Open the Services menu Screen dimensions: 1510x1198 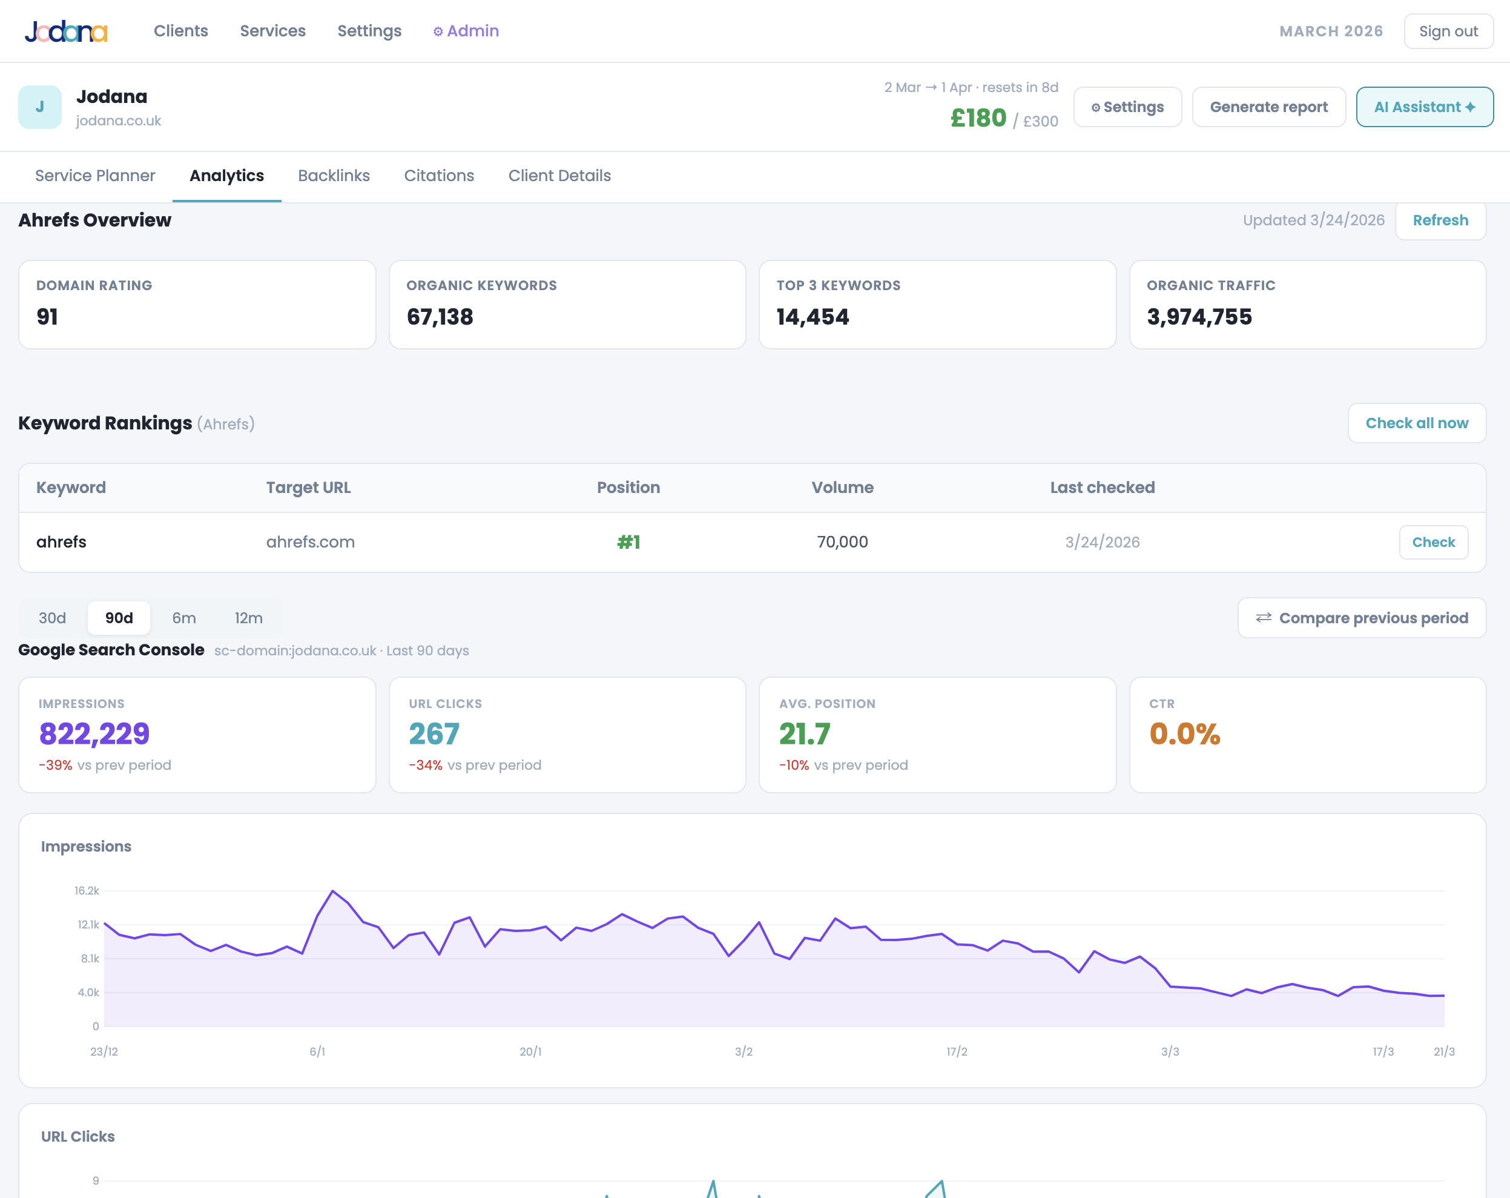(272, 31)
